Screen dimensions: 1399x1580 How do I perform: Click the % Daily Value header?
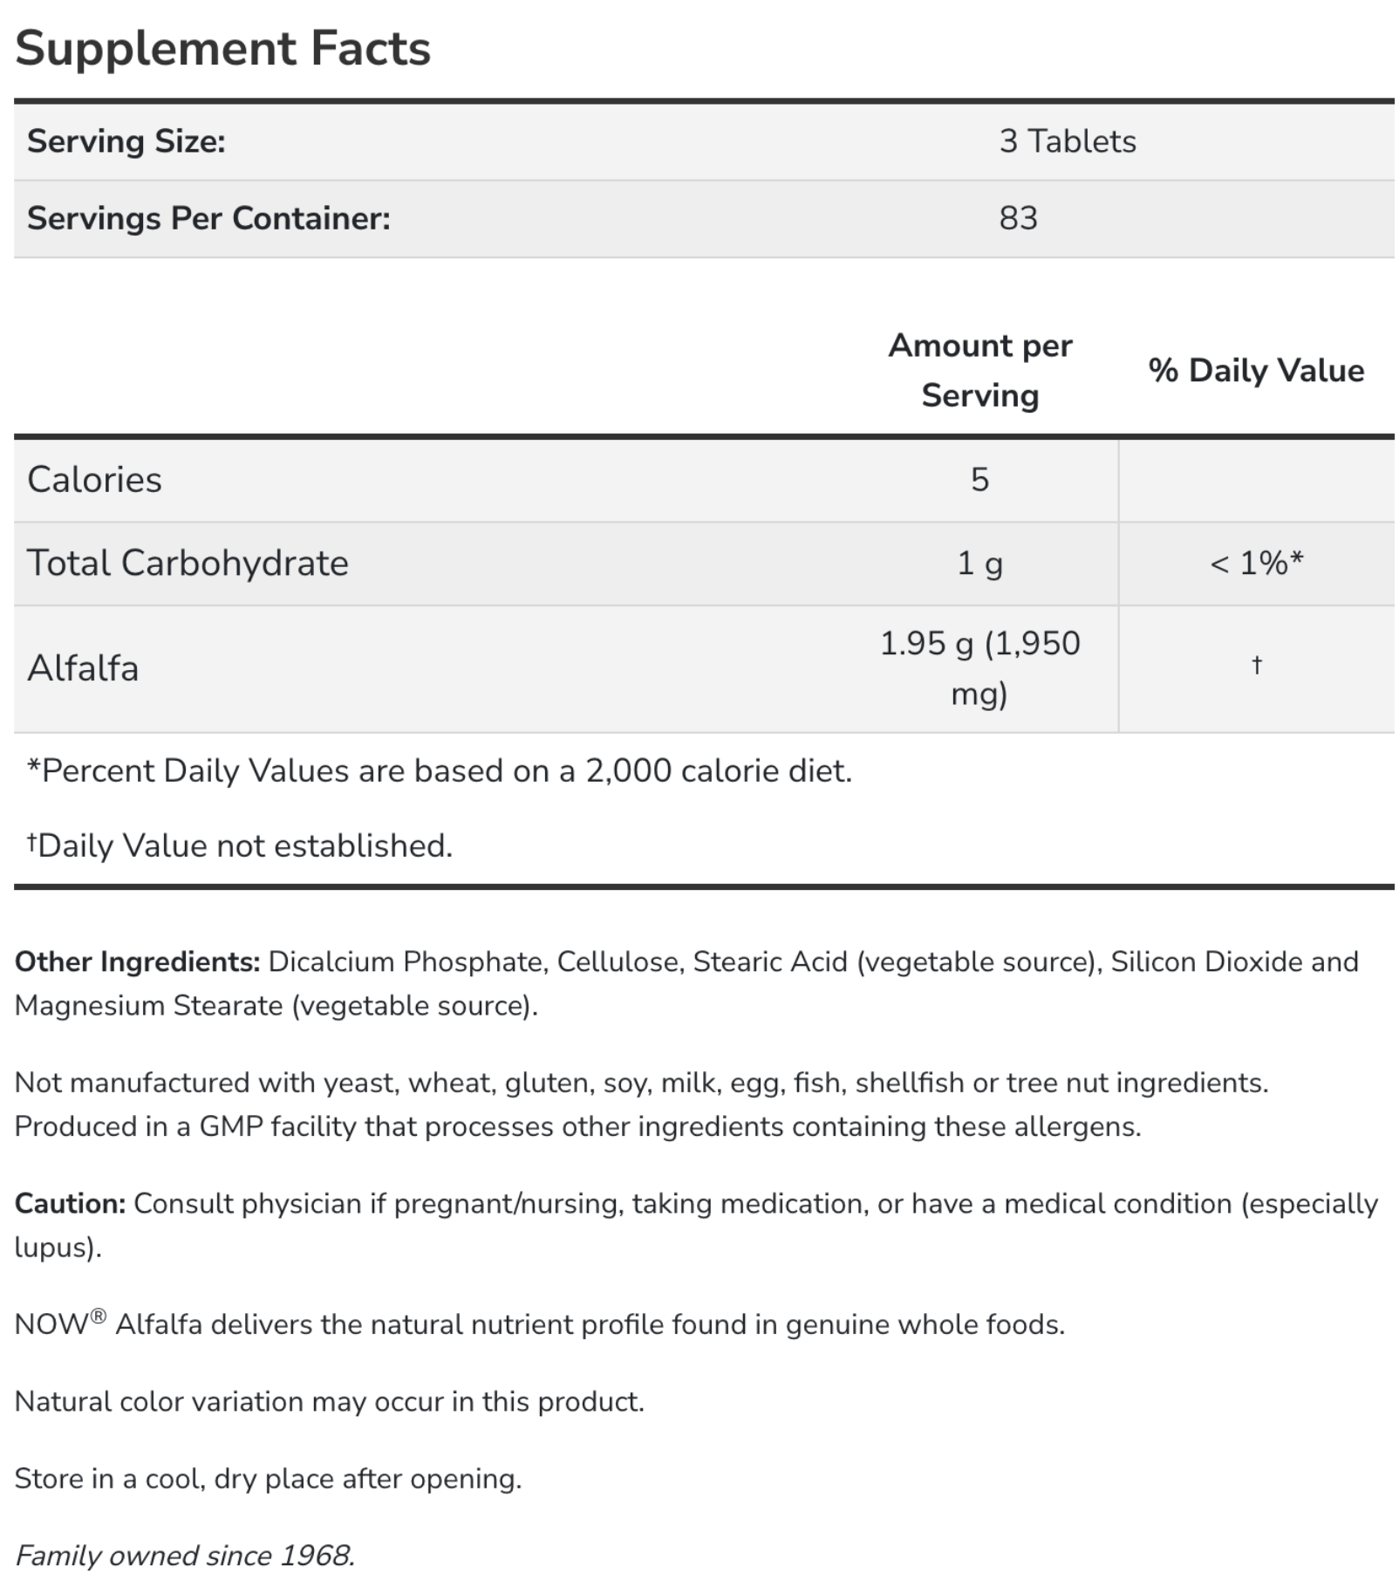tap(1256, 371)
